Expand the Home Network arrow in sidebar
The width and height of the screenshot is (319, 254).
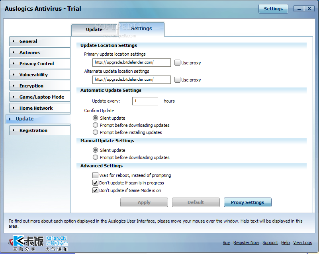[x=14, y=108]
